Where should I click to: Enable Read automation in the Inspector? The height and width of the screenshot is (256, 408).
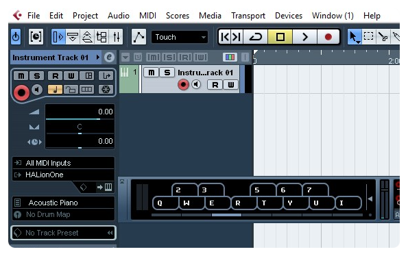(56, 76)
